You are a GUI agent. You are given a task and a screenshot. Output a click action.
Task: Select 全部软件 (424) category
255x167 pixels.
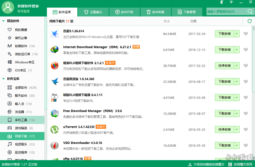coord(22,88)
